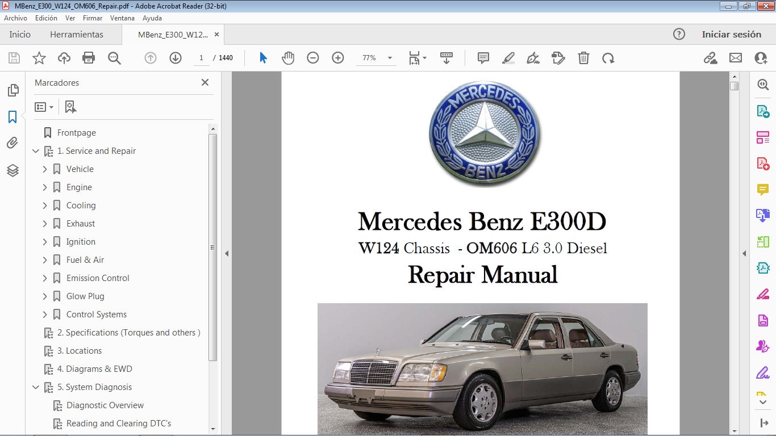The image size is (776, 436).
Task: Print the document
Action: [89, 58]
